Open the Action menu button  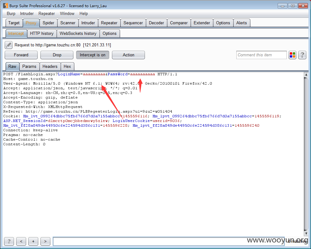tap(128, 55)
